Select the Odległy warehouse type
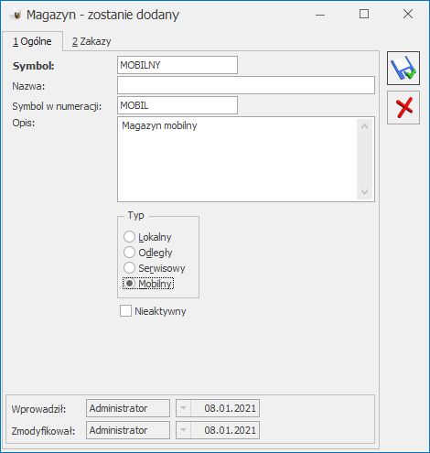The image size is (430, 453). click(129, 253)
